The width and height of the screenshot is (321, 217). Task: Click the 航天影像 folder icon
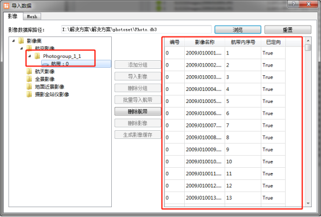pos(30,71)
